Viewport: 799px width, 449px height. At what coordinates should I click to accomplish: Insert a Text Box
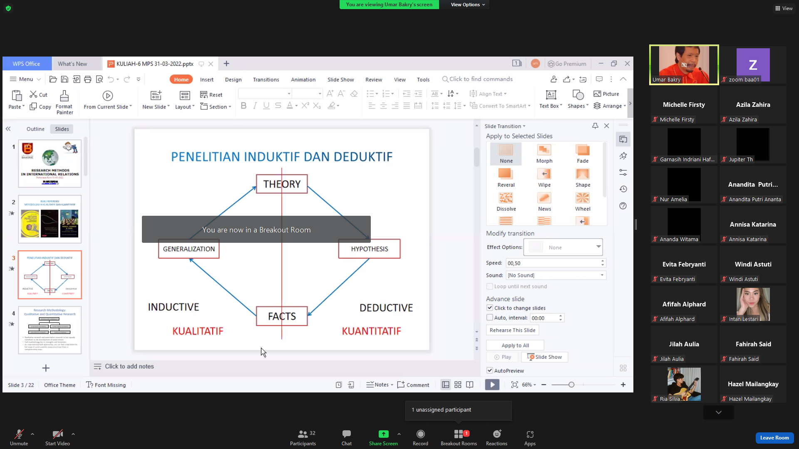tap(551, 100)
